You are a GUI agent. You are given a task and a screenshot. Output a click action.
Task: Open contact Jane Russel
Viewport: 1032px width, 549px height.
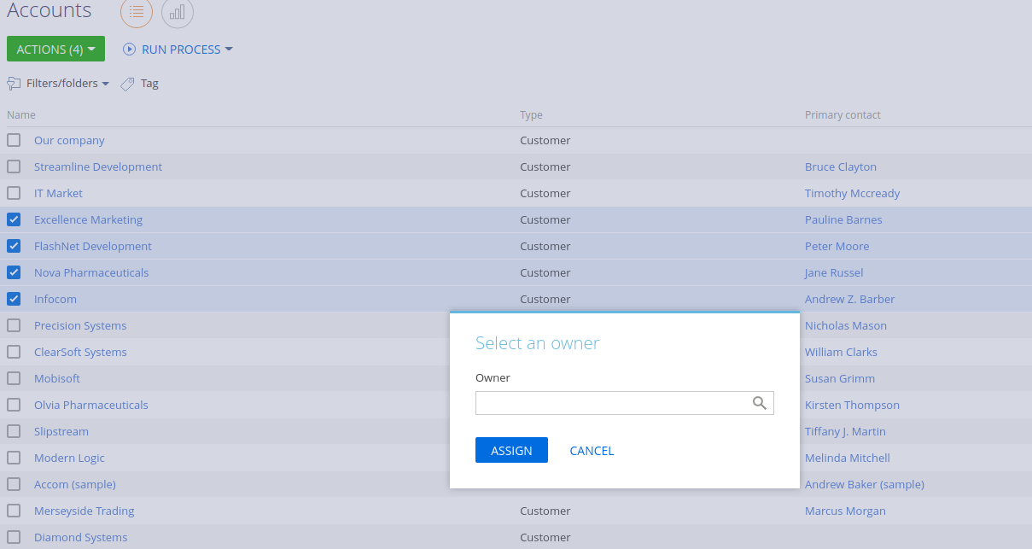(x=834, y=272)
